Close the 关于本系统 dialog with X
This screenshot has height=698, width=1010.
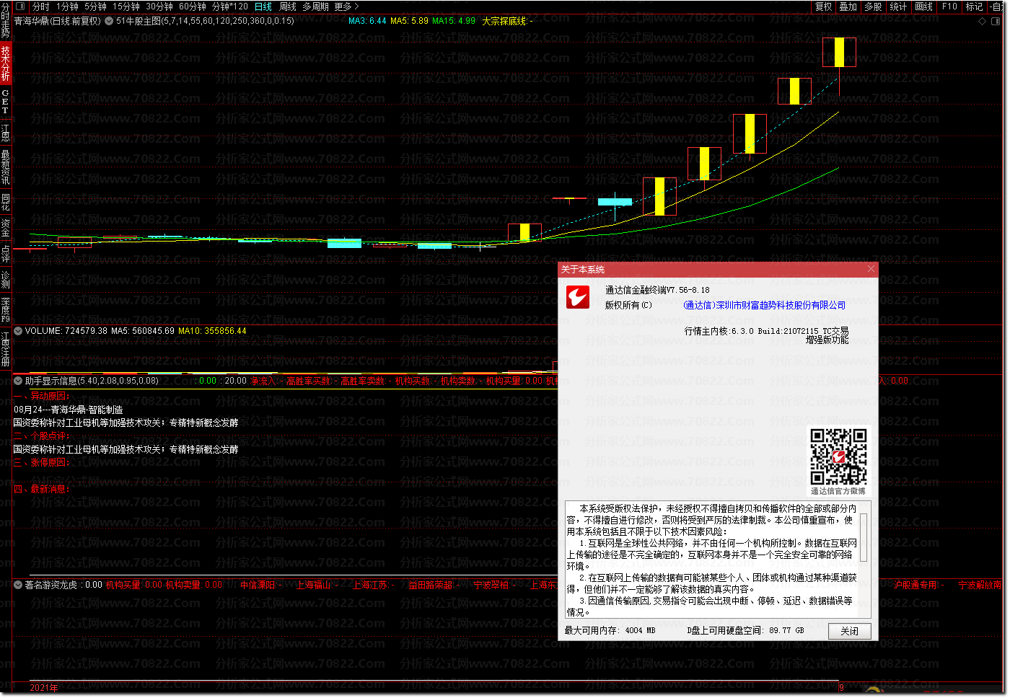coord(871,269)
